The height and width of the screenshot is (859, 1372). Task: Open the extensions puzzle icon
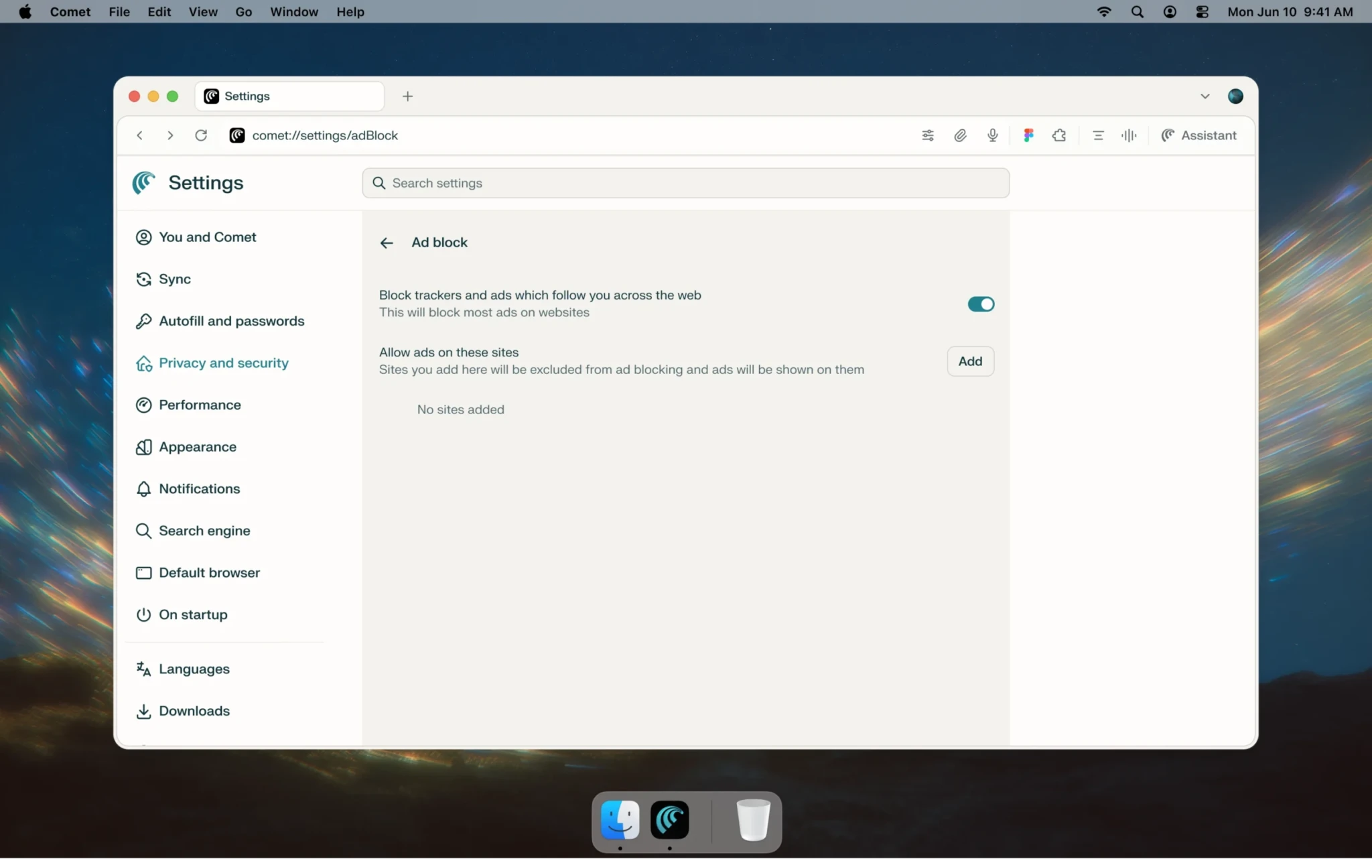click(1059, 135)
